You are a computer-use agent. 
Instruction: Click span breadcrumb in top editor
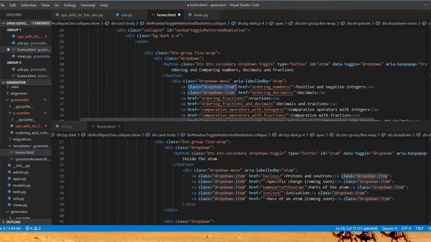coord(279,24)
